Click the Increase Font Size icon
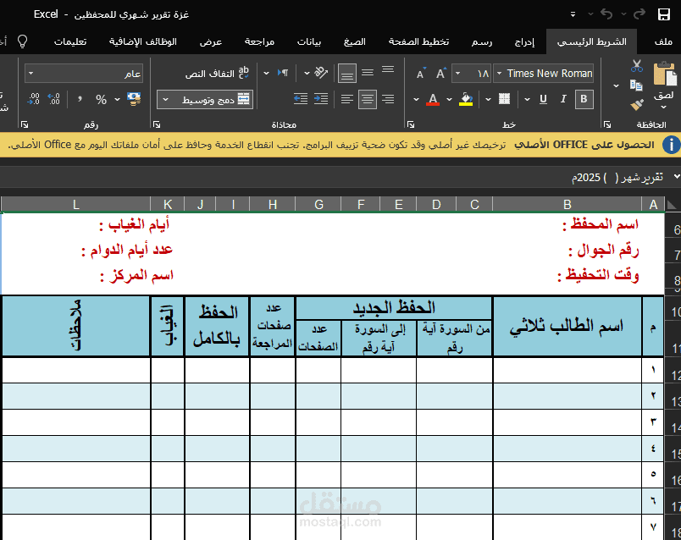Screen dimensions: 681x540 440,73
